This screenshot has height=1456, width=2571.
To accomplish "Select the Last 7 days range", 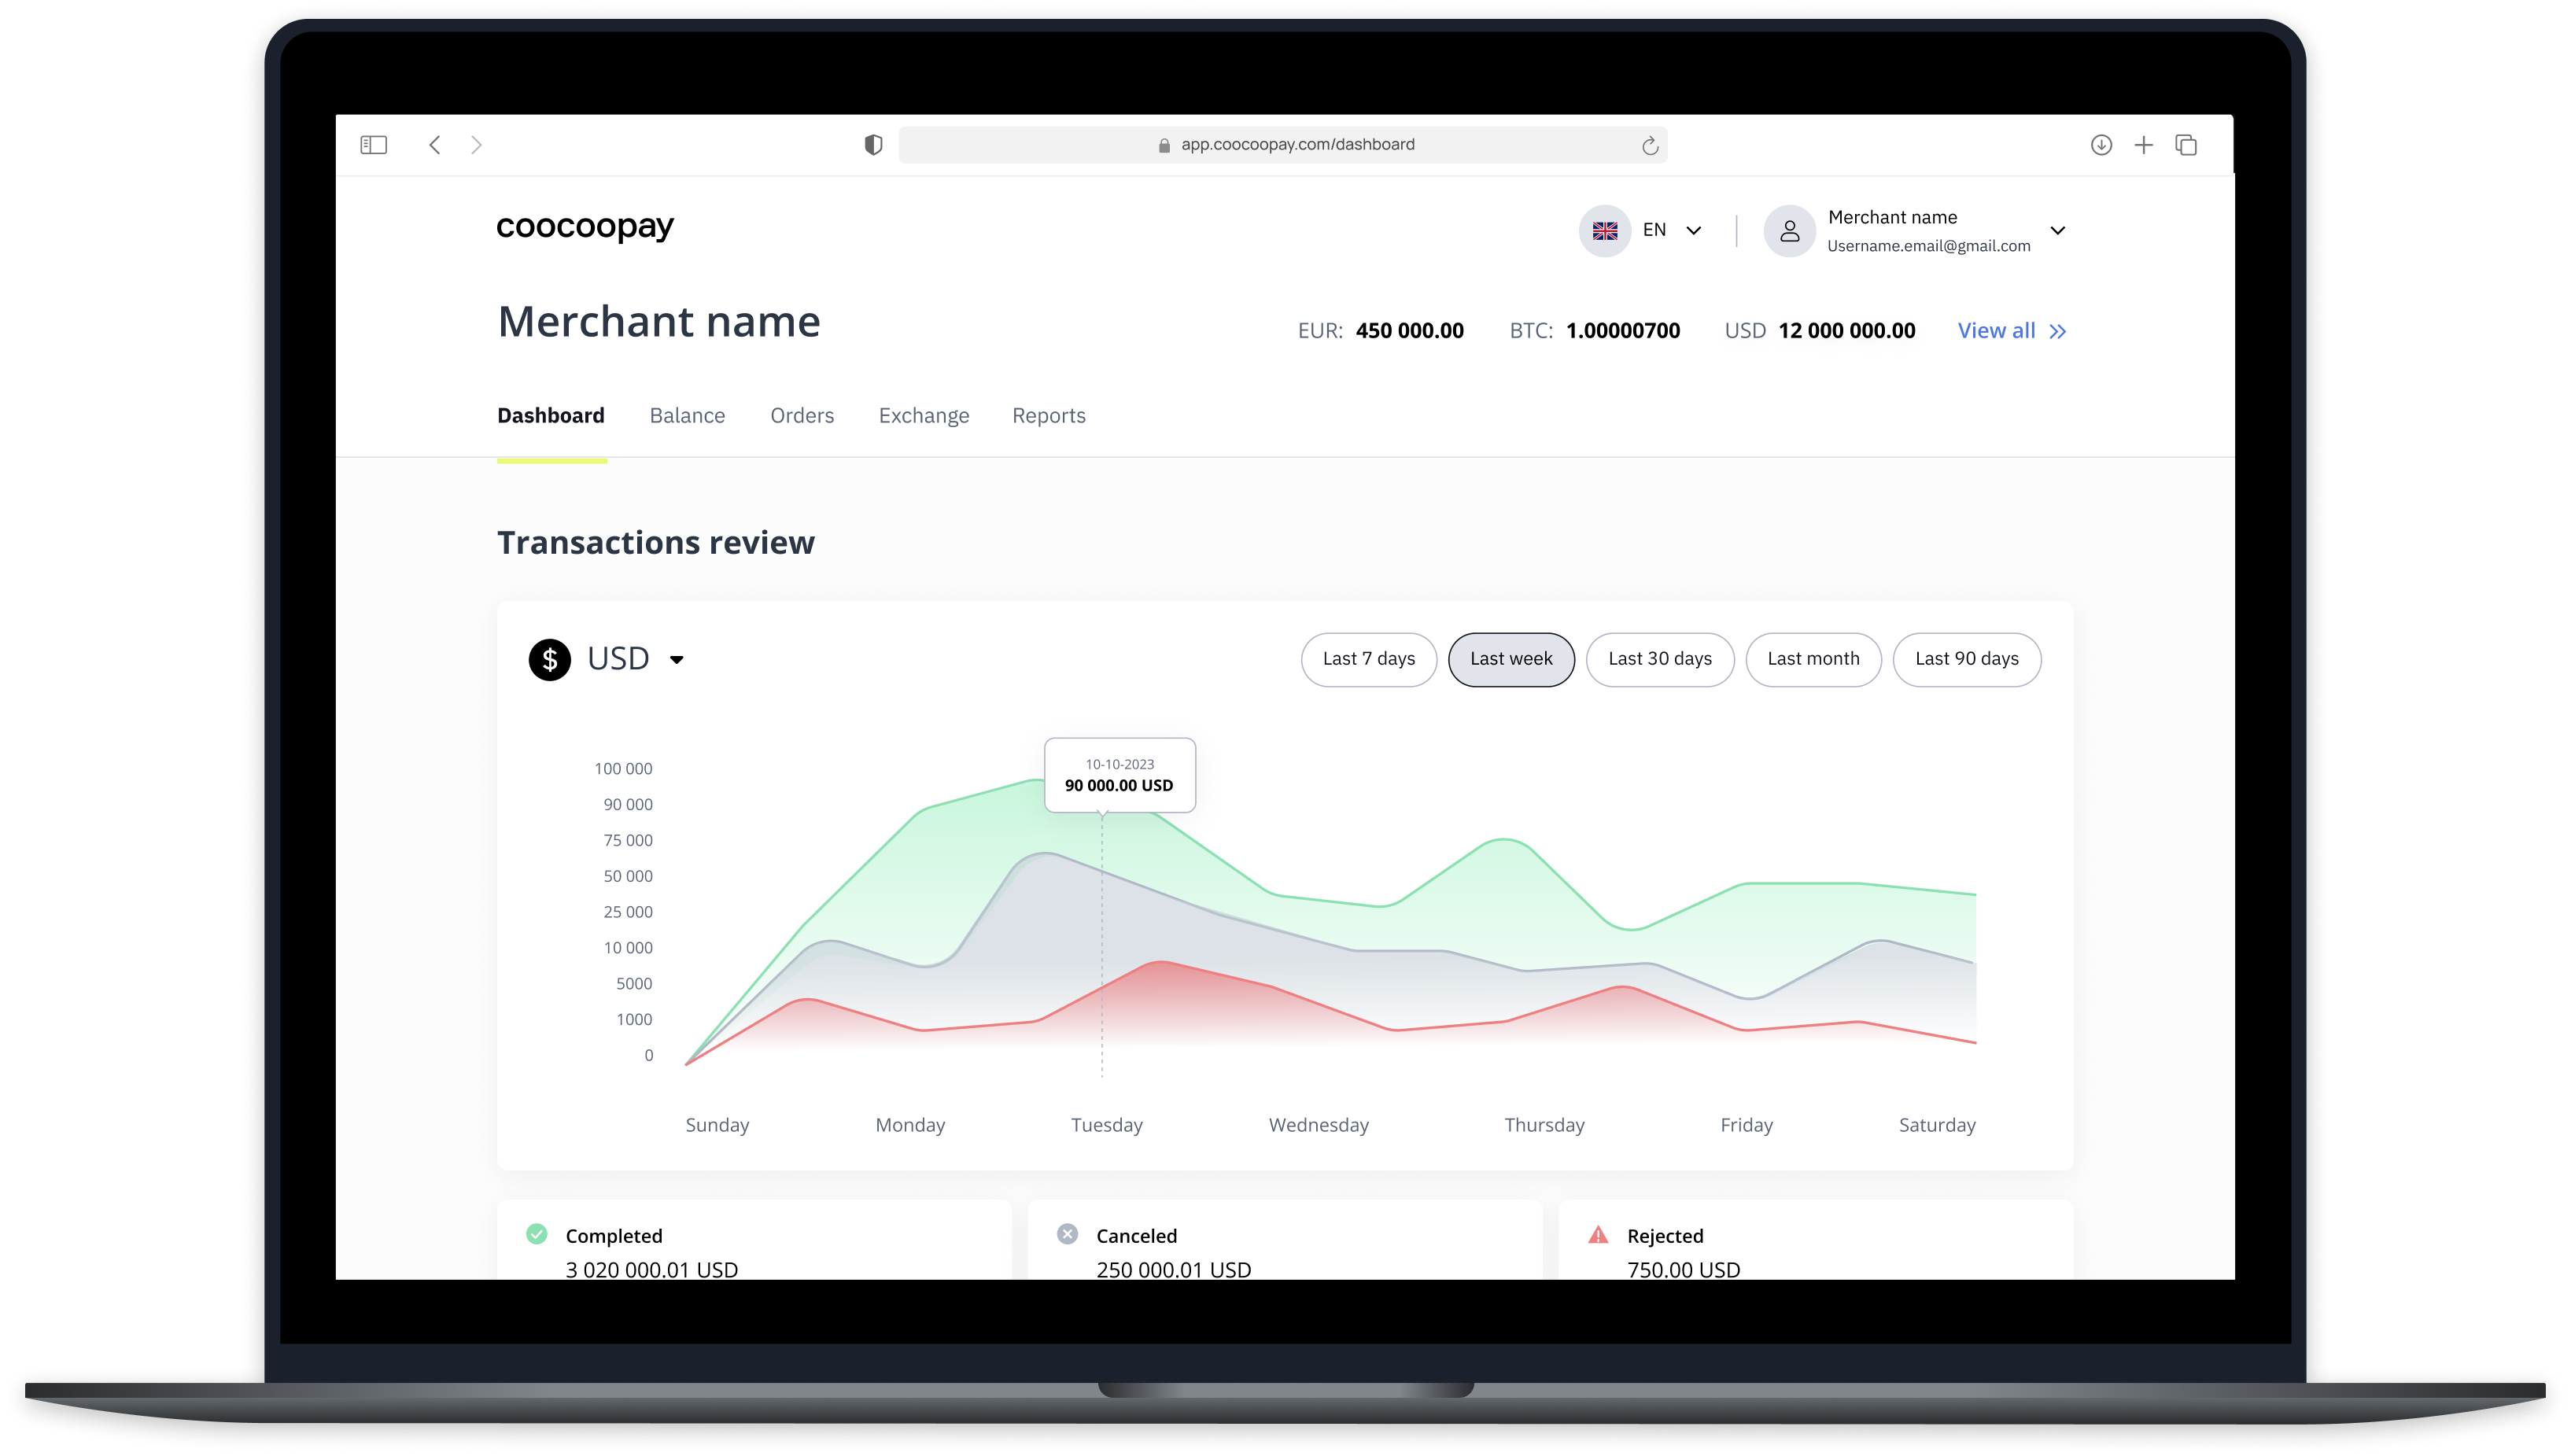I will pyautogui.click(x=1368, y=659).
